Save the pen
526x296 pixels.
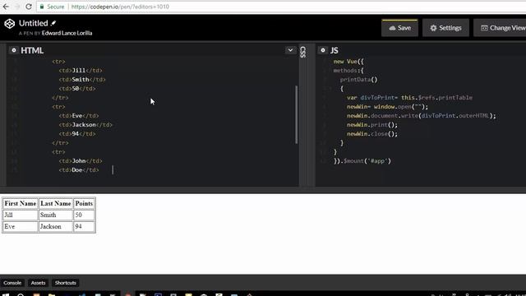tap(399, 28)
